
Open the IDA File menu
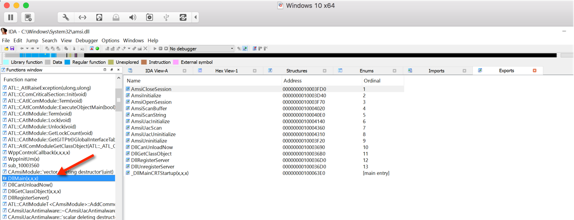click(6, 41)
